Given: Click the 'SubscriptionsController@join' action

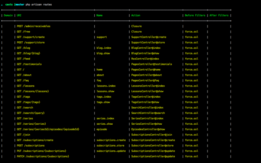Looking at the screenshot, I should tap(152, 135).
